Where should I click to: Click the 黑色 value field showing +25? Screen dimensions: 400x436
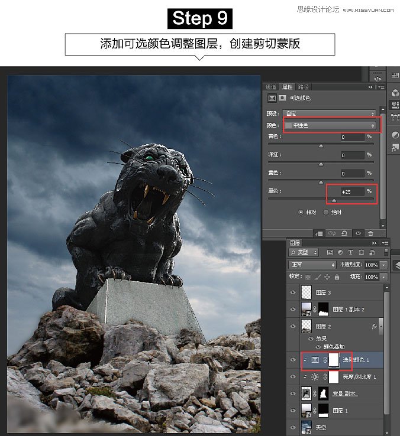click(351, 191)
